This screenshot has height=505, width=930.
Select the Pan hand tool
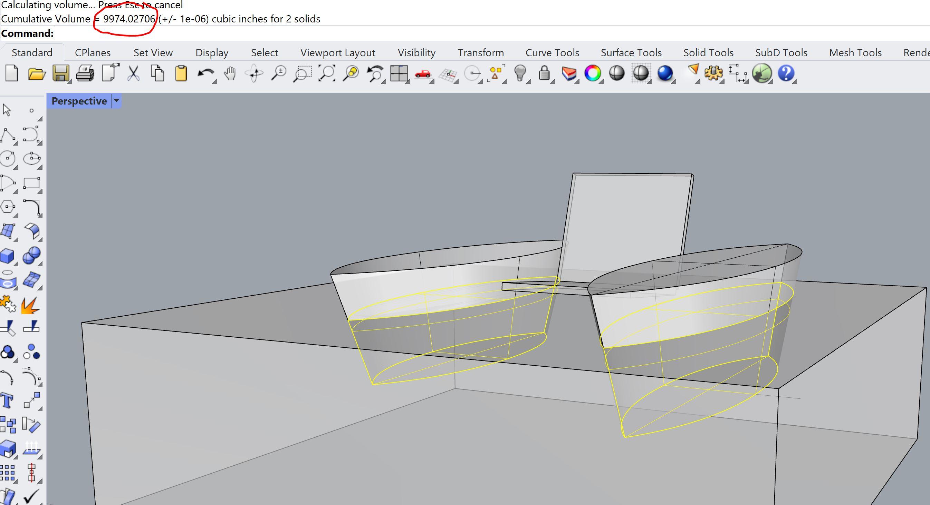coord(230,73)
